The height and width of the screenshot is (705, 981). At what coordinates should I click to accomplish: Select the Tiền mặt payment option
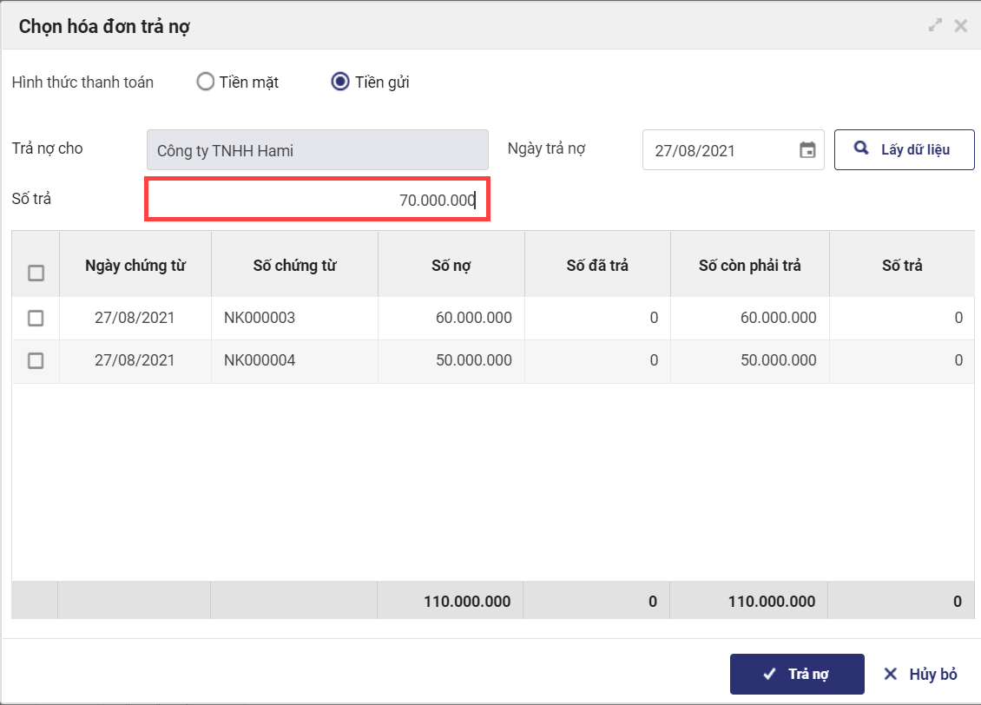click(x=206, y=82)
